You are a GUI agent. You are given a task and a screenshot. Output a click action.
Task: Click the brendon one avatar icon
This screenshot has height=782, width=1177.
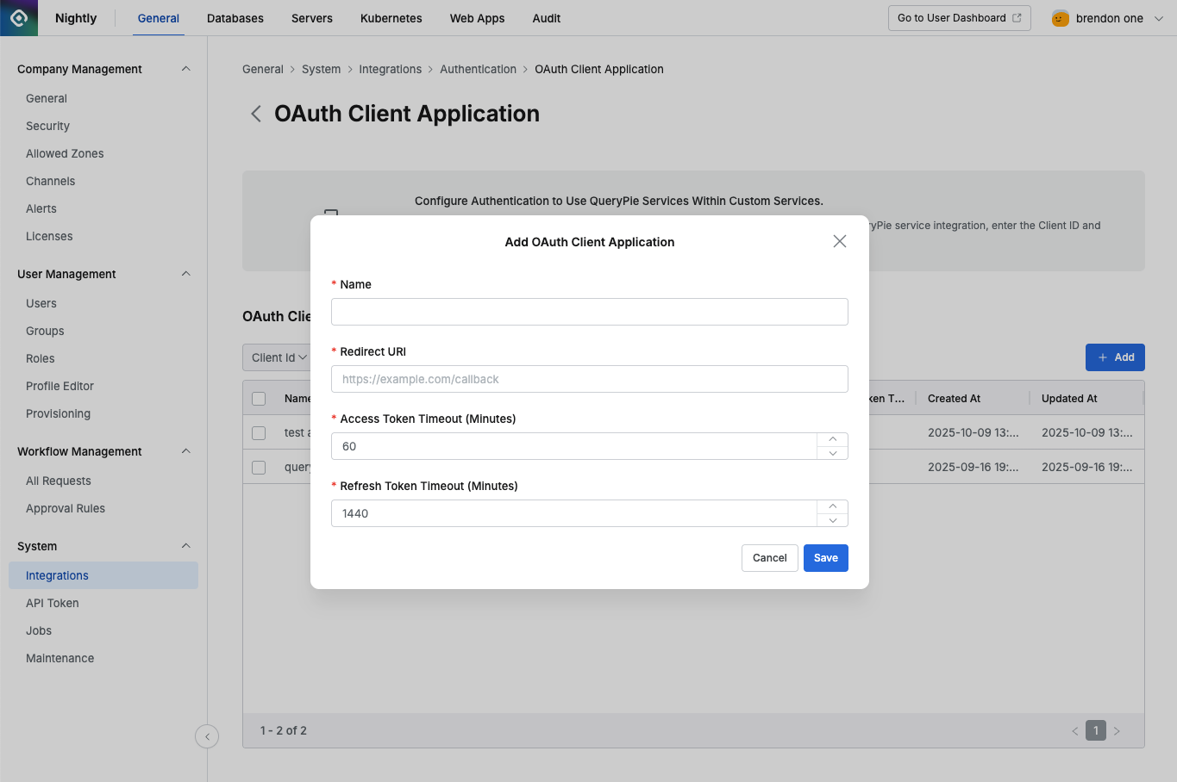[x=1059, y=17]
